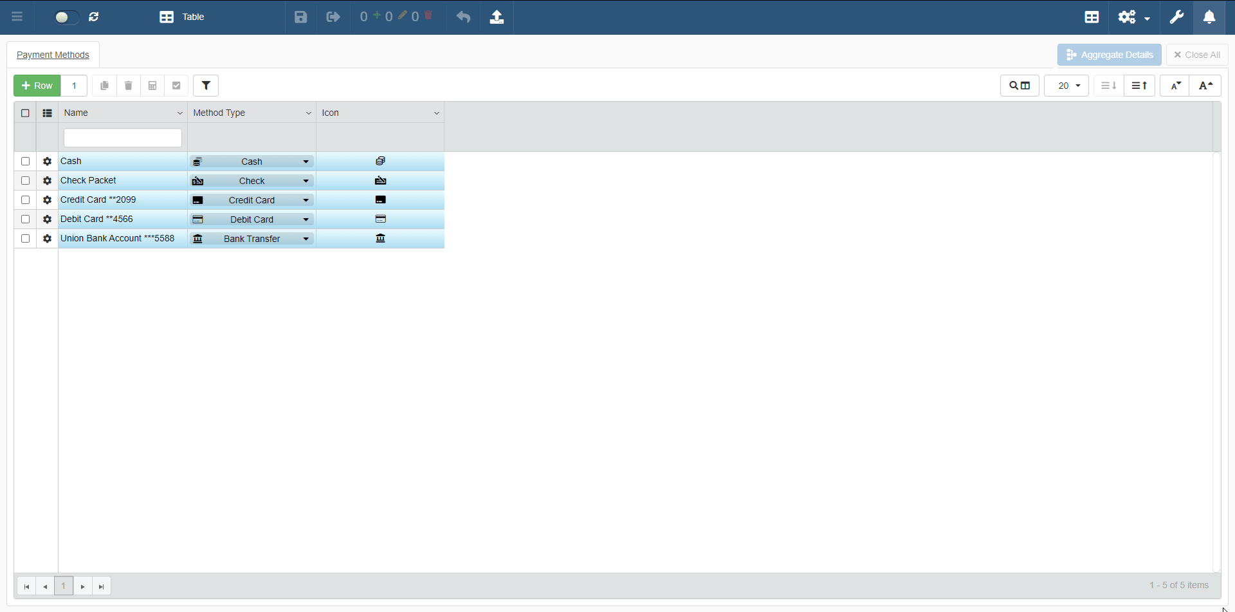Increase font size with large A button
The height and width of the screenshot is (612, 1235).
(x=1205, y=86)
